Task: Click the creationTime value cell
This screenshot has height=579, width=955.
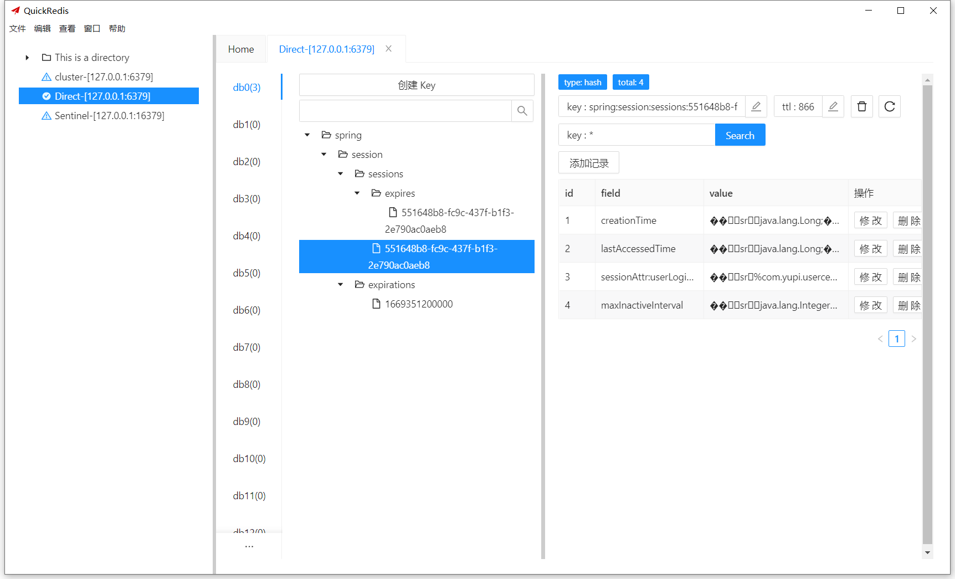Action: (775, 221)
